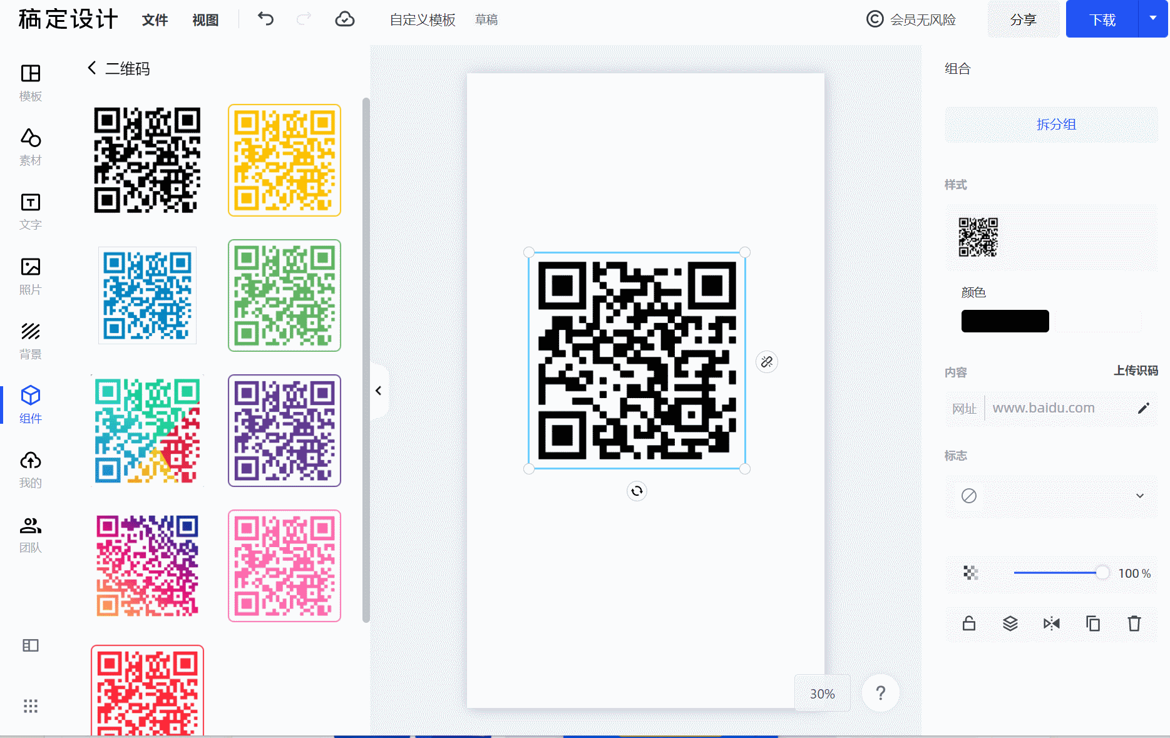1170x738 pixels.
Task: Select the 组件 components sidebar tab
Action: (x=30, y=405)
